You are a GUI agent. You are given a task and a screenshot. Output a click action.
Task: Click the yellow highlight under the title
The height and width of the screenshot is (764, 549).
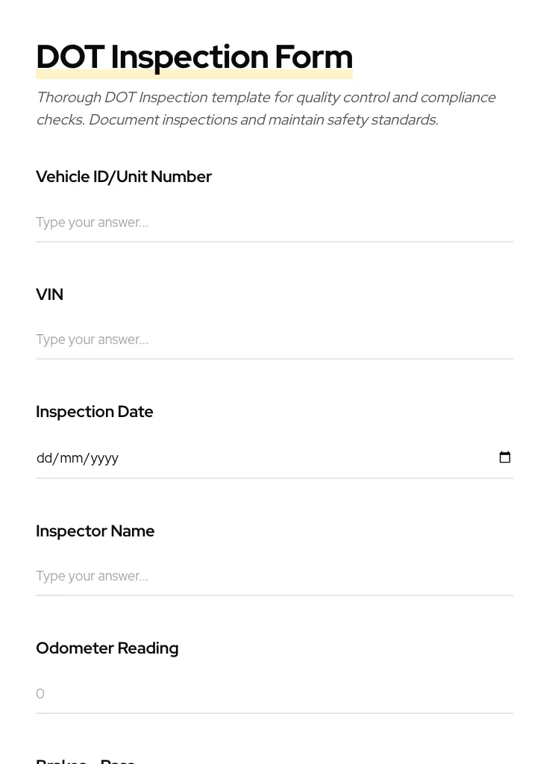click(x=194, y=74)
